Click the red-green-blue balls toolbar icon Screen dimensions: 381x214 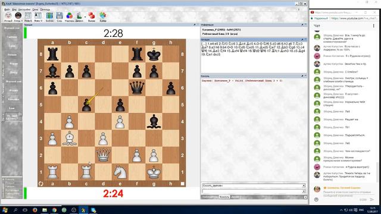(69, 16)
